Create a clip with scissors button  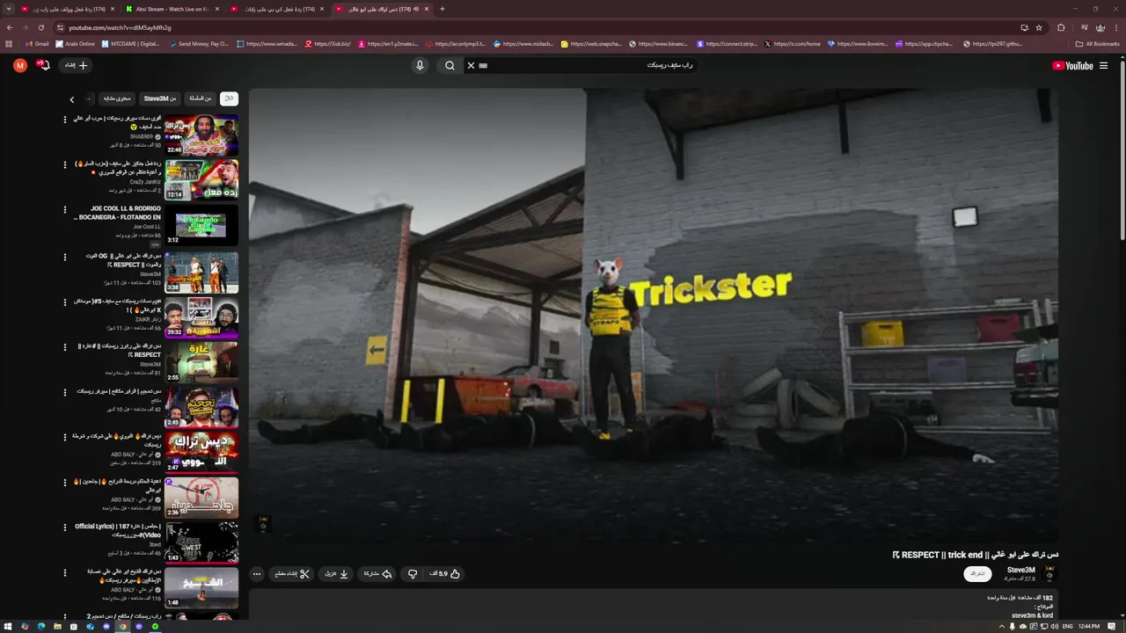[292, 573]
